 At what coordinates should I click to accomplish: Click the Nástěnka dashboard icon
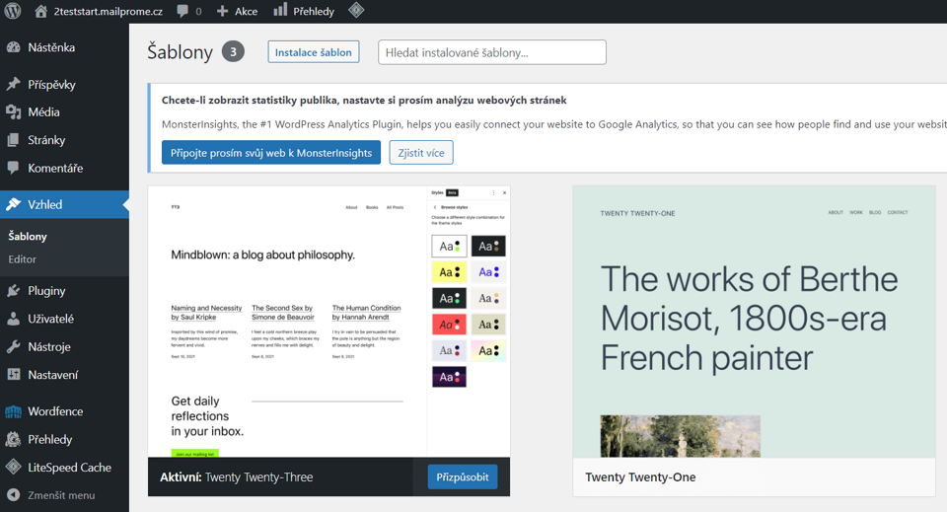click(13, 47)
